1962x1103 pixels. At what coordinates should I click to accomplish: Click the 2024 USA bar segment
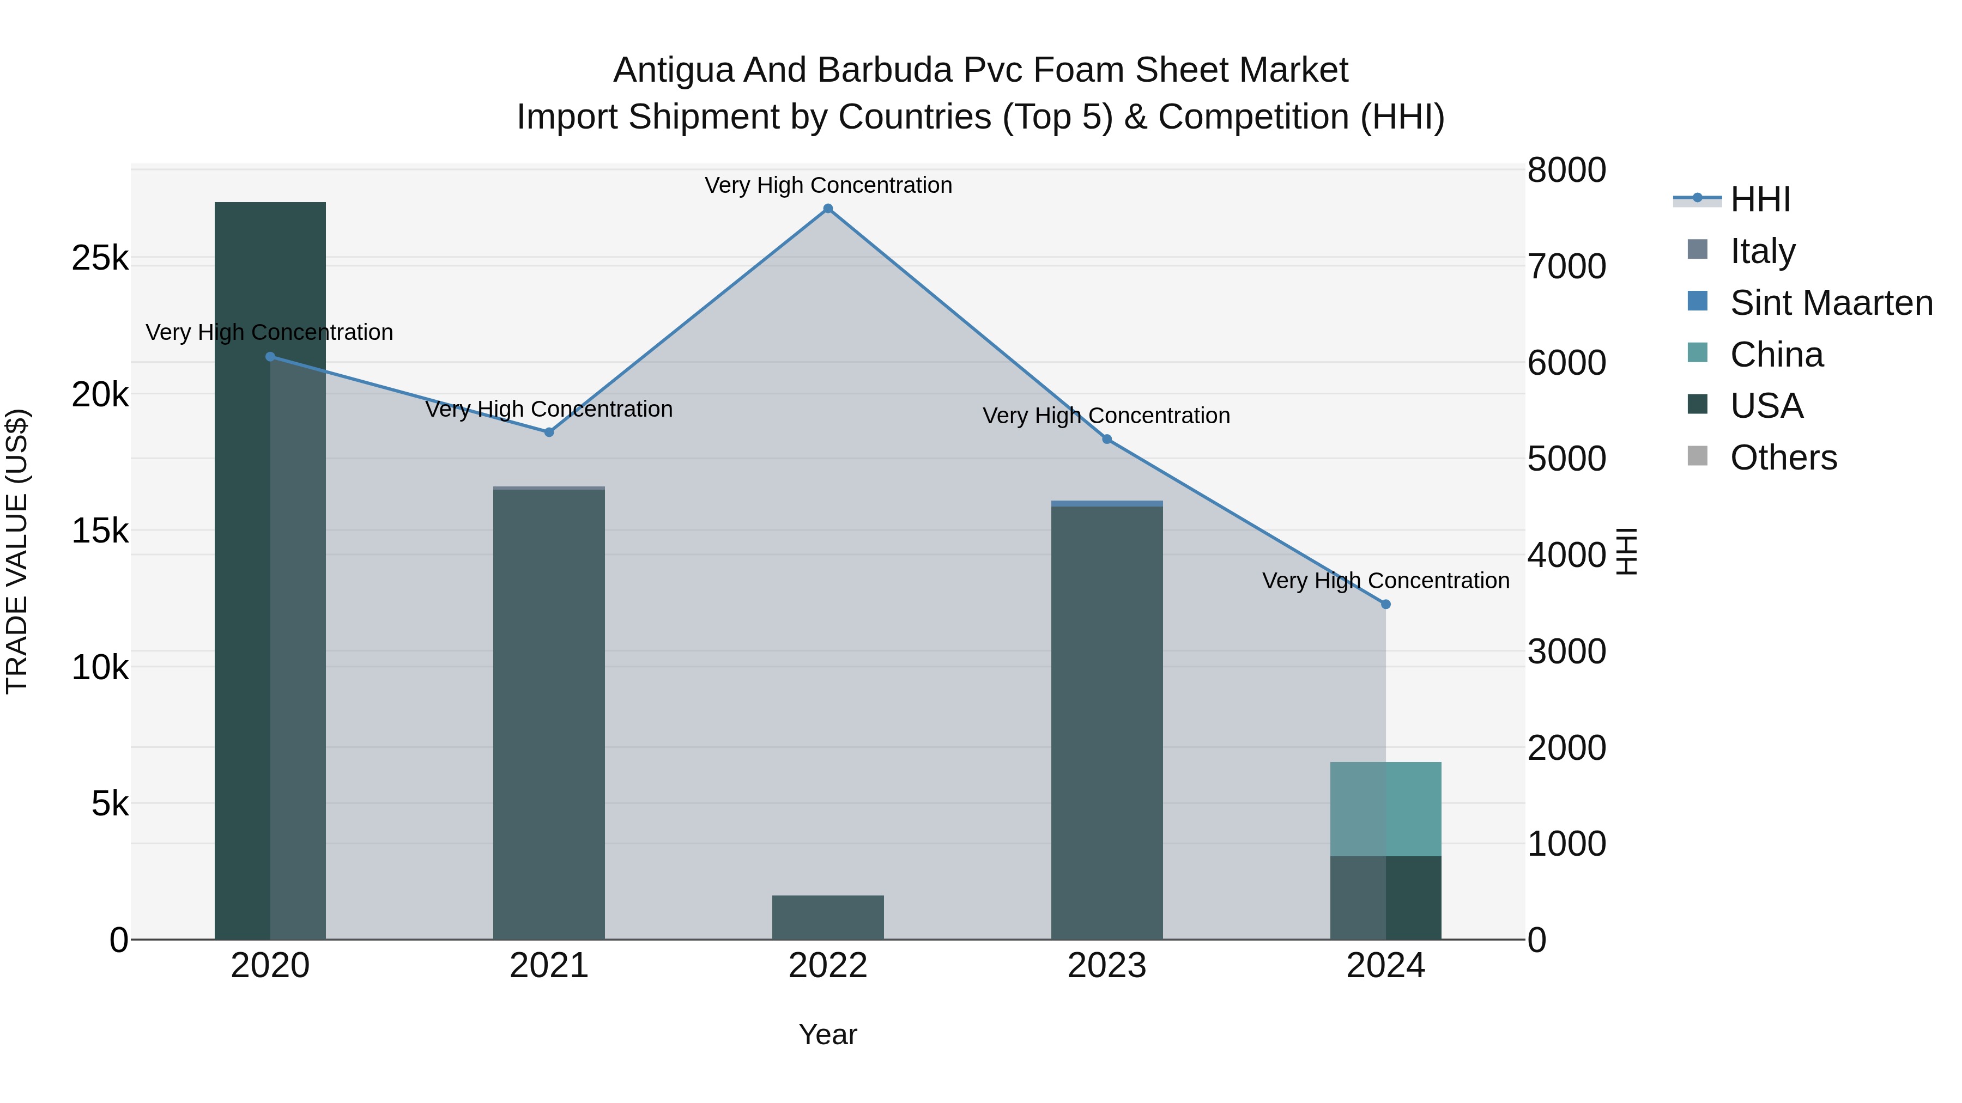point(1385,898)
